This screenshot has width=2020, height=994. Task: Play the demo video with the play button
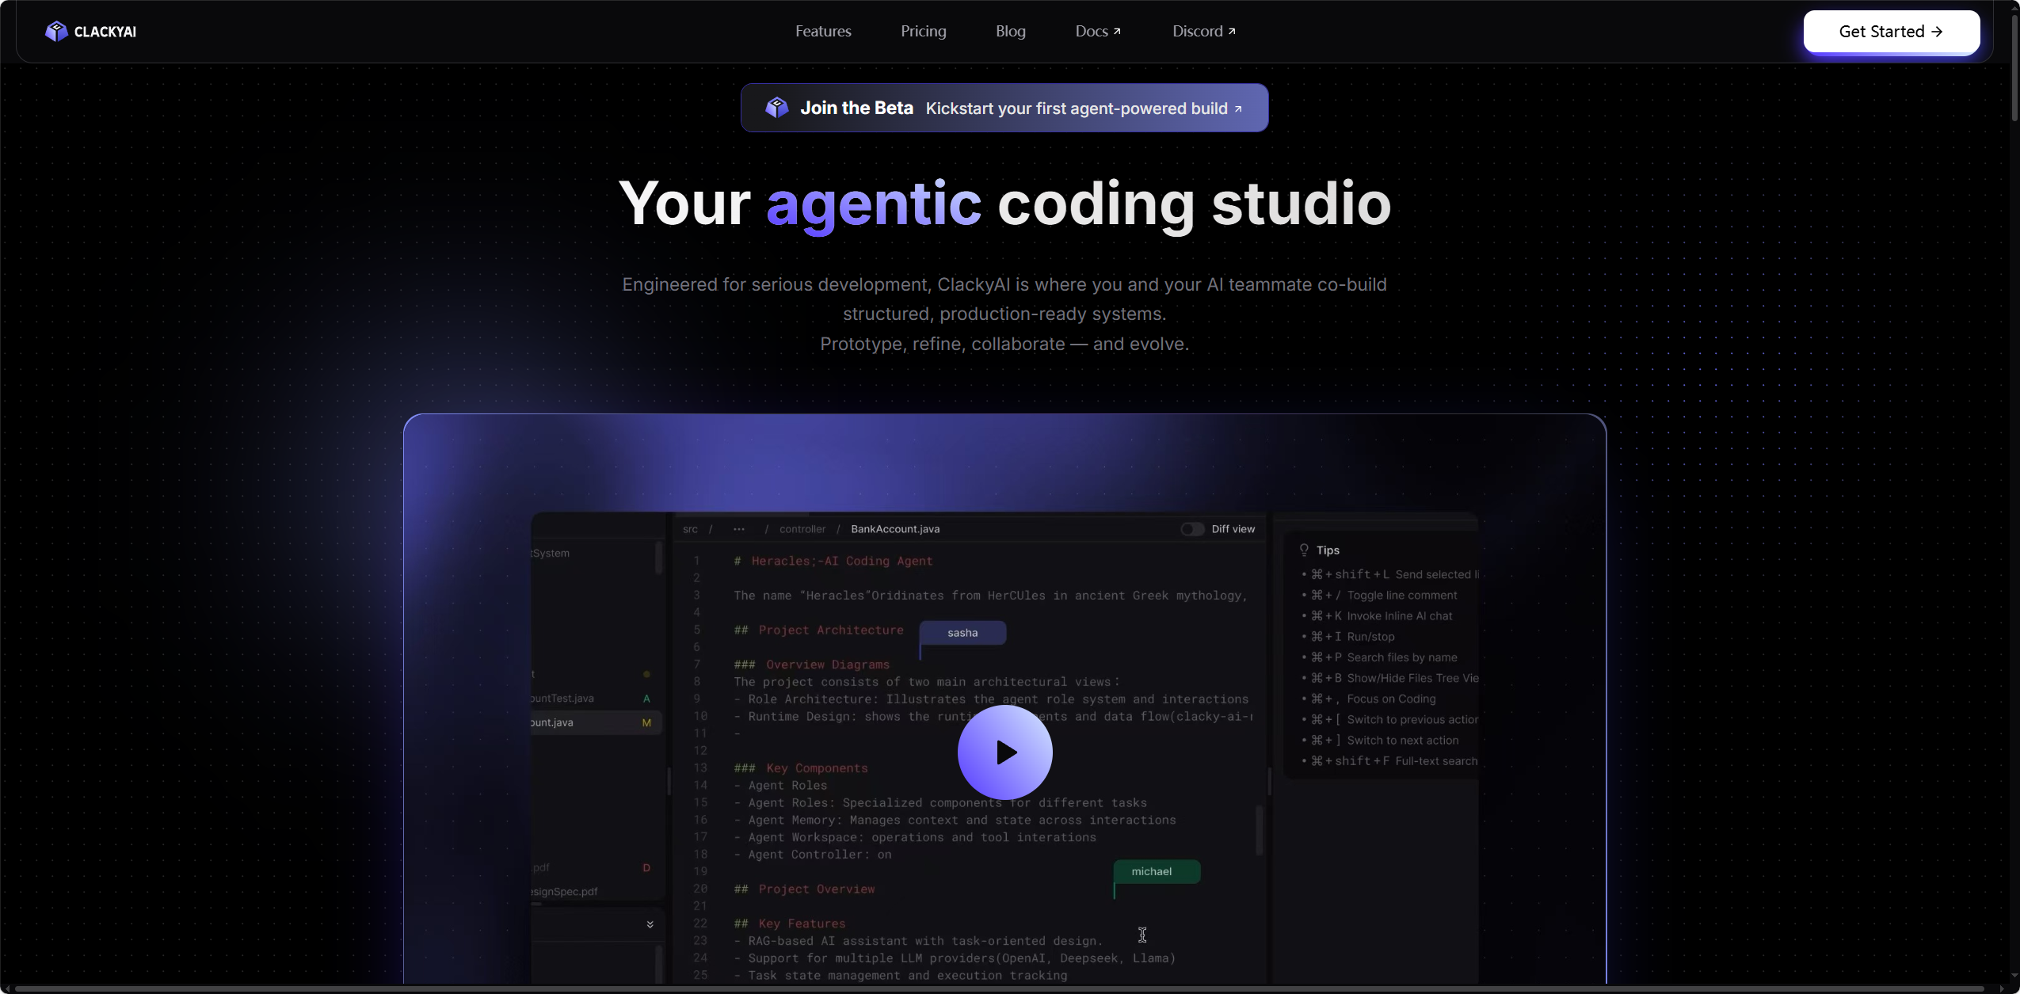[1004, 752]
